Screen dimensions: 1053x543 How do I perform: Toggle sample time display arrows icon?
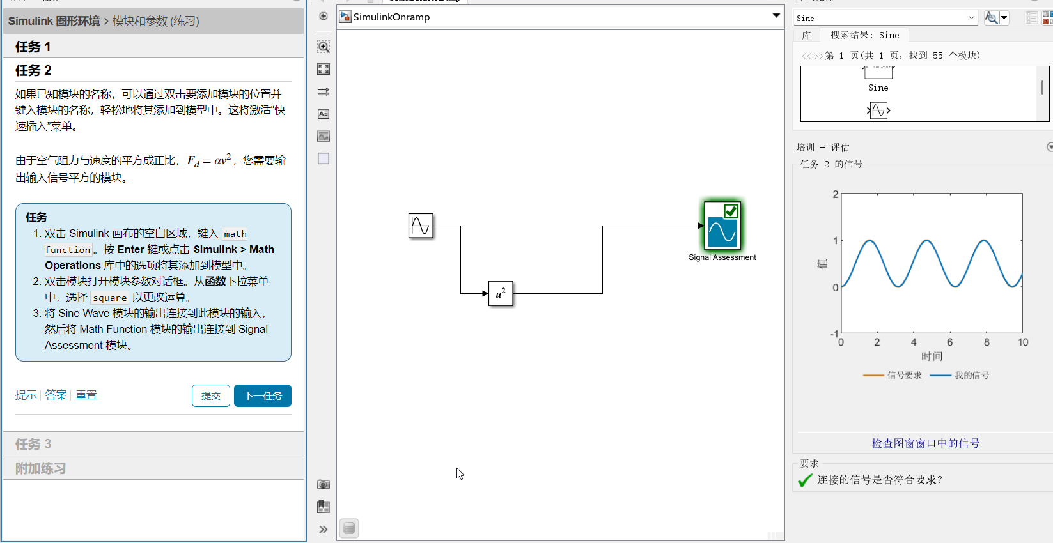pos(324,91)
